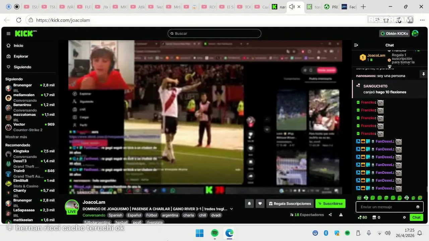Open user profile avatar menu
The image size is (429, 241).
point(415,33)
